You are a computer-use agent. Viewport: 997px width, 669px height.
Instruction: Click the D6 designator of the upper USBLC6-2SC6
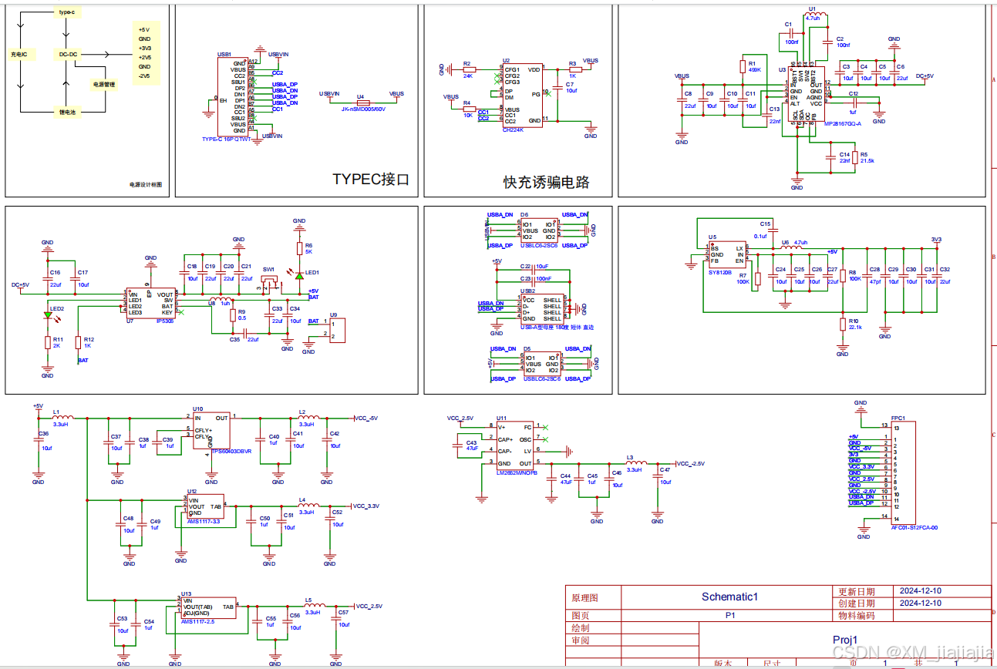point(524,215)
